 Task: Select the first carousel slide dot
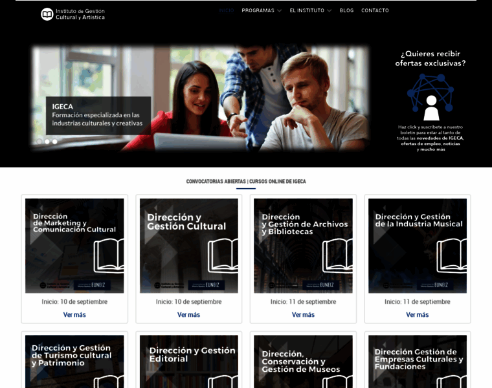39,142
